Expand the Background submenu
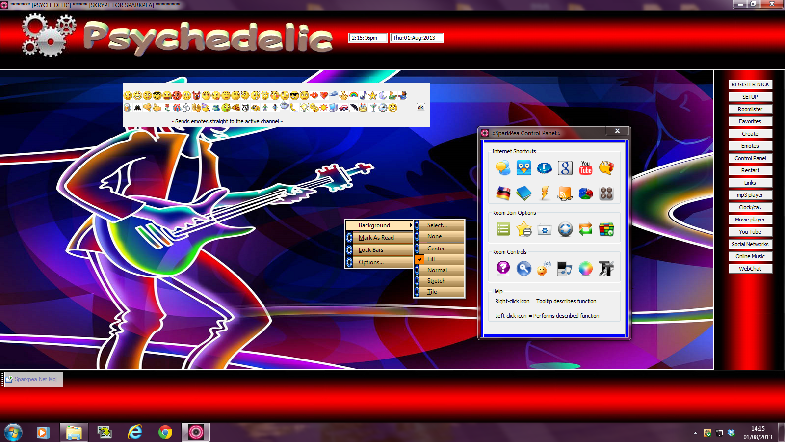Screen dimensions: 785x442 point(379,225)
